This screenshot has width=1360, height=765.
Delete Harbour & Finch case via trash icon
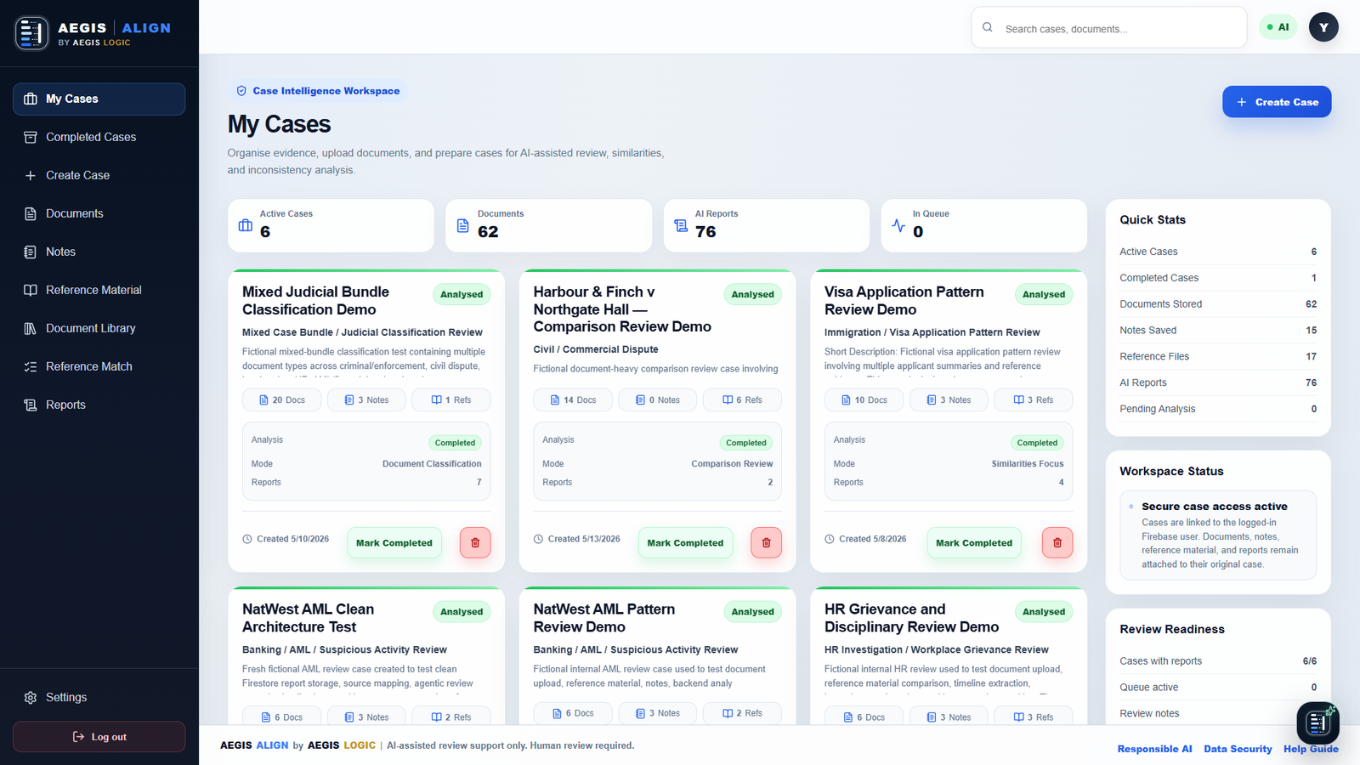[766, 543]
